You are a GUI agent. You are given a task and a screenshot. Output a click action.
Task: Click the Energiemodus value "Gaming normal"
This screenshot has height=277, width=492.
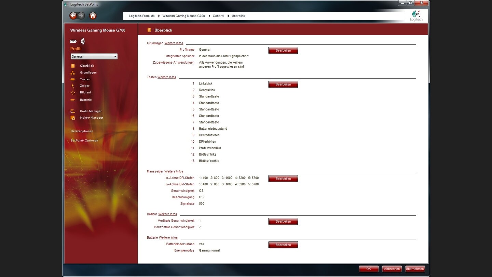click(209, 251)
